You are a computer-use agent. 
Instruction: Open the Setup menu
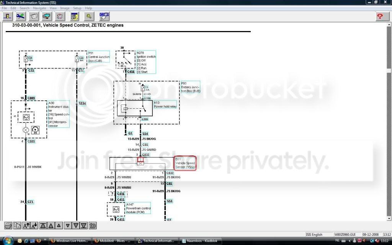pyautogui.click(x=77, y=8)
